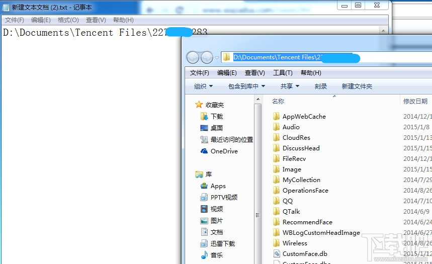Viewport: 432px width, 264px height.
Task: Click the 名称 column header
Action: pyautogui.click(x=278, y=102)
